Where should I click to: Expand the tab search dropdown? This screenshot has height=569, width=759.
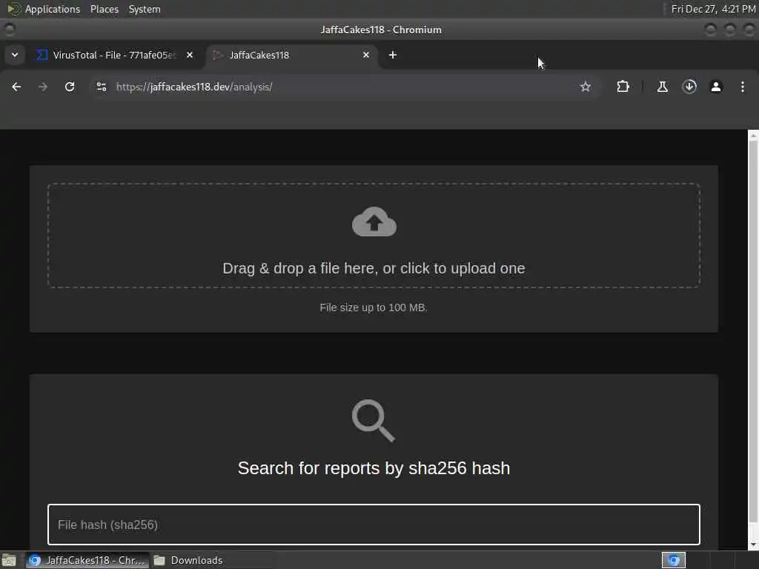click(15, 55)
